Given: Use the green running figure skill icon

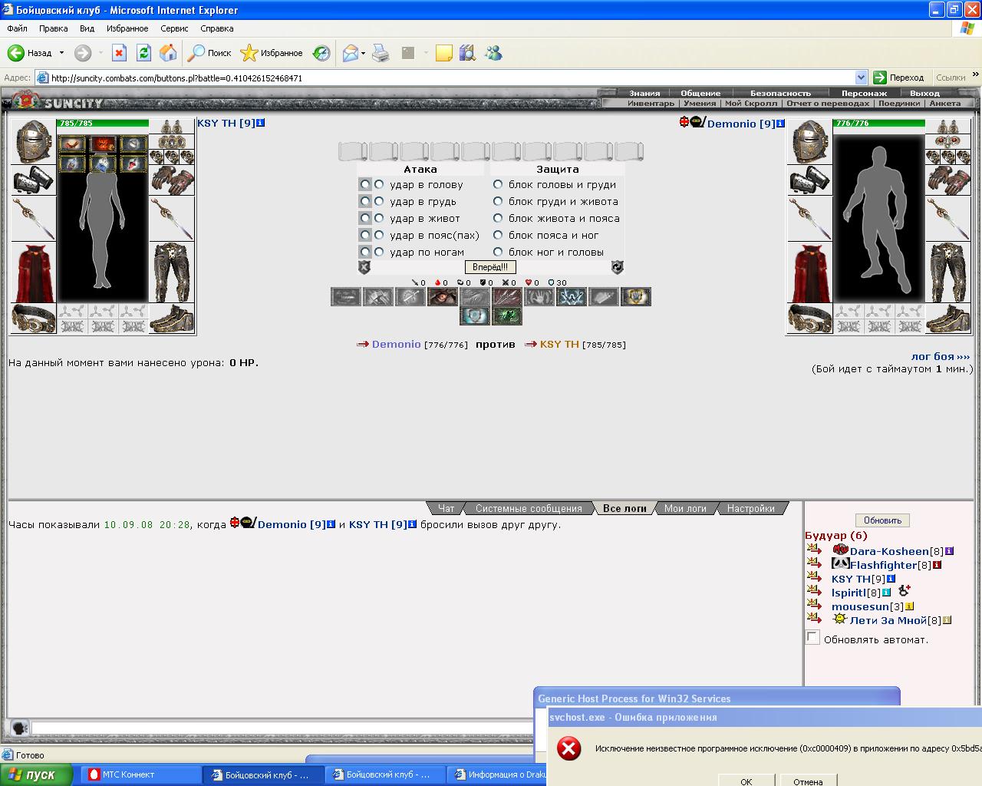Looking at the screenshot, I should pos(506,315).
